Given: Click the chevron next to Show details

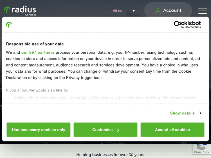Looking at the screenshot, I should 201,113.
